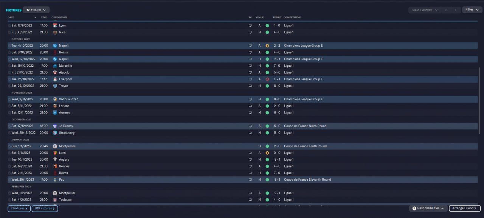Click the Strasbourg club badge
The image size is (484, 218).
click(x=55, y=133)
